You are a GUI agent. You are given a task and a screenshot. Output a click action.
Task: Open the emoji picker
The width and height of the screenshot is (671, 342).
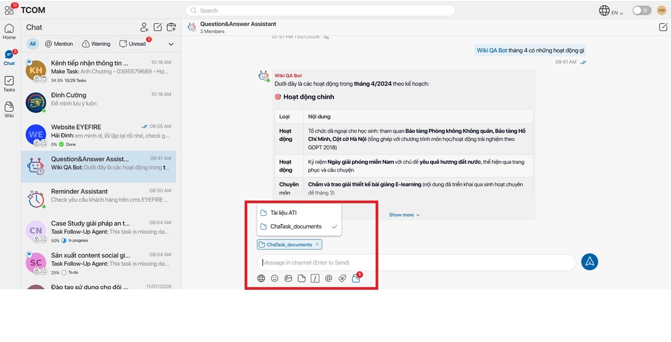click(x=275, y=278)
